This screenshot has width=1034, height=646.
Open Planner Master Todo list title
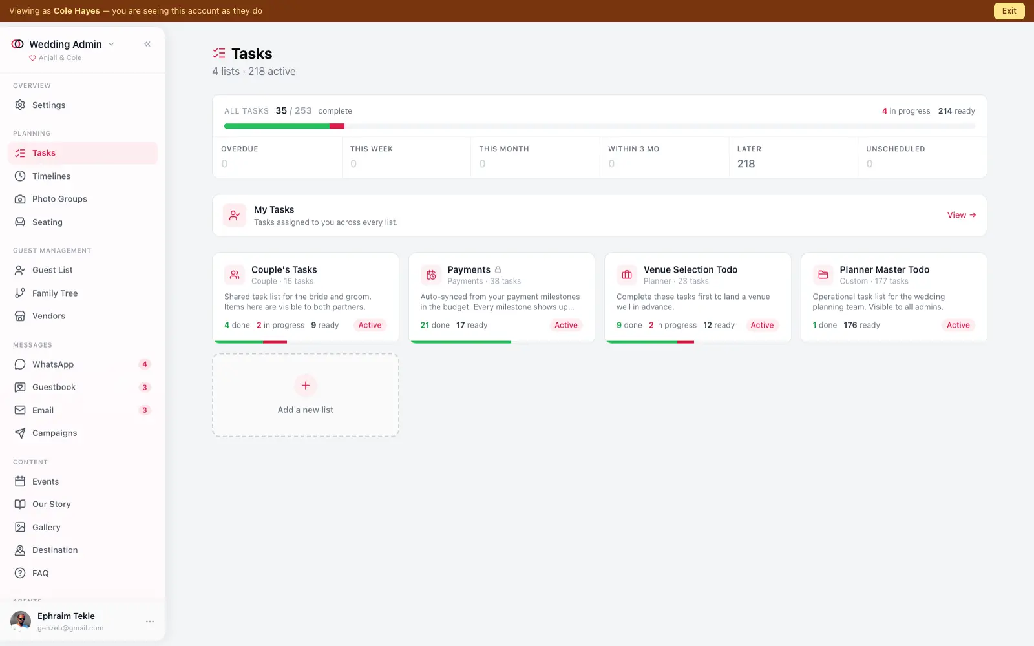(x=884, y=269)
